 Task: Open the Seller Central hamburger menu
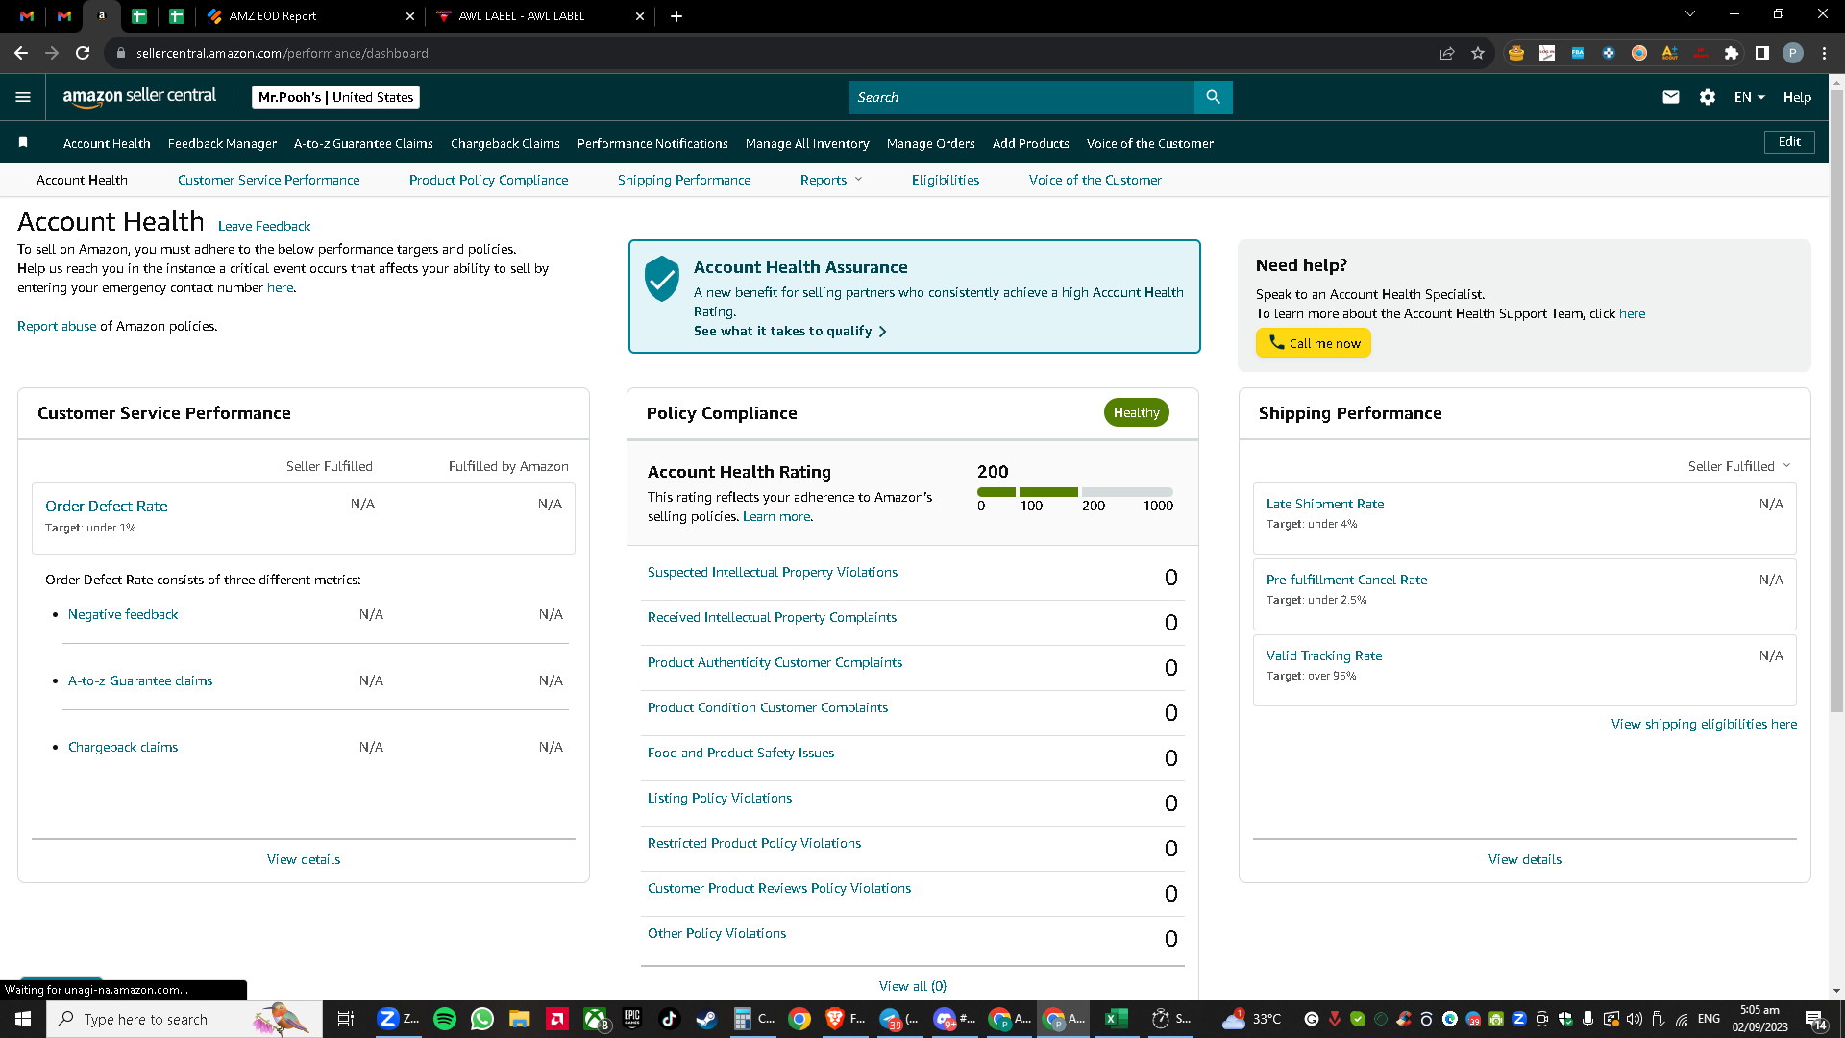pos(23,97)
